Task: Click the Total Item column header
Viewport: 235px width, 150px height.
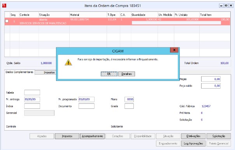Action: 215,15
